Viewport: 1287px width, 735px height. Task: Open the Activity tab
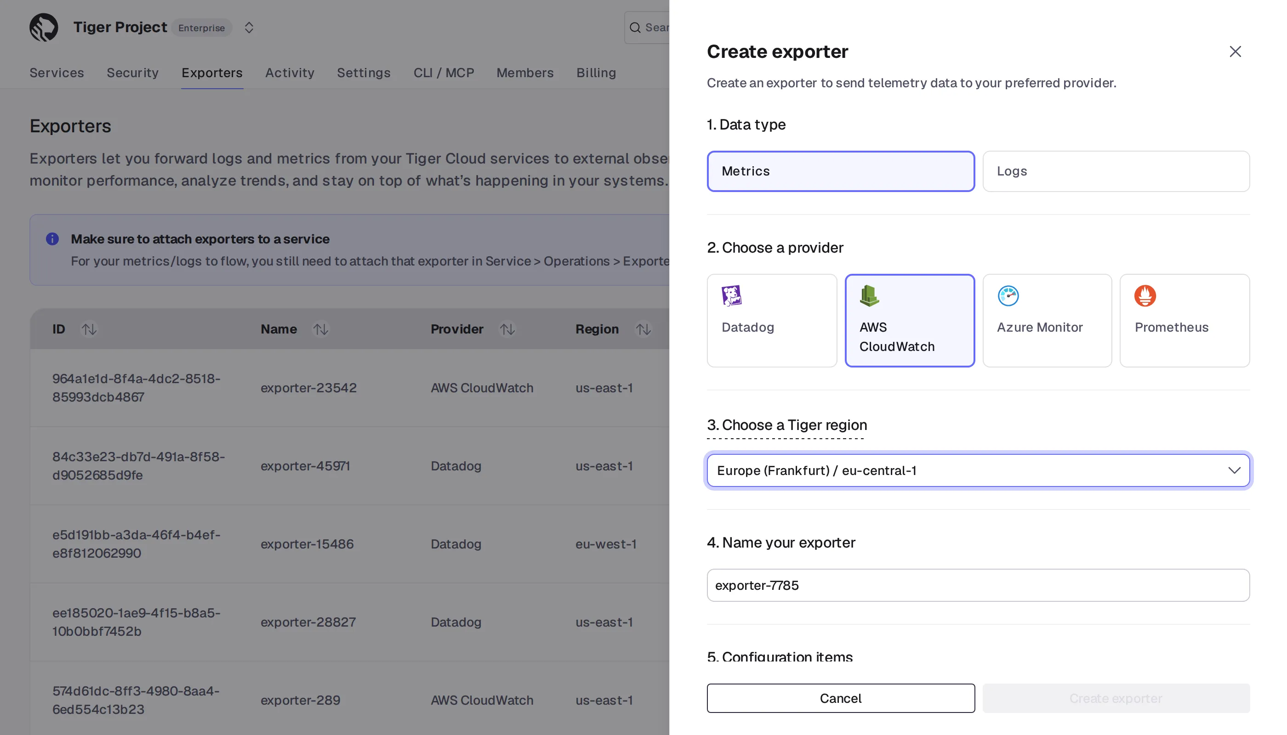click(x=290, y=73)
